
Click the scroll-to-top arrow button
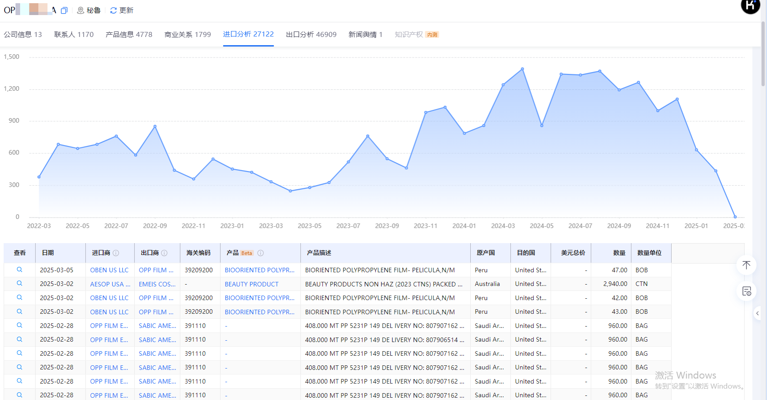click(746, 265)
